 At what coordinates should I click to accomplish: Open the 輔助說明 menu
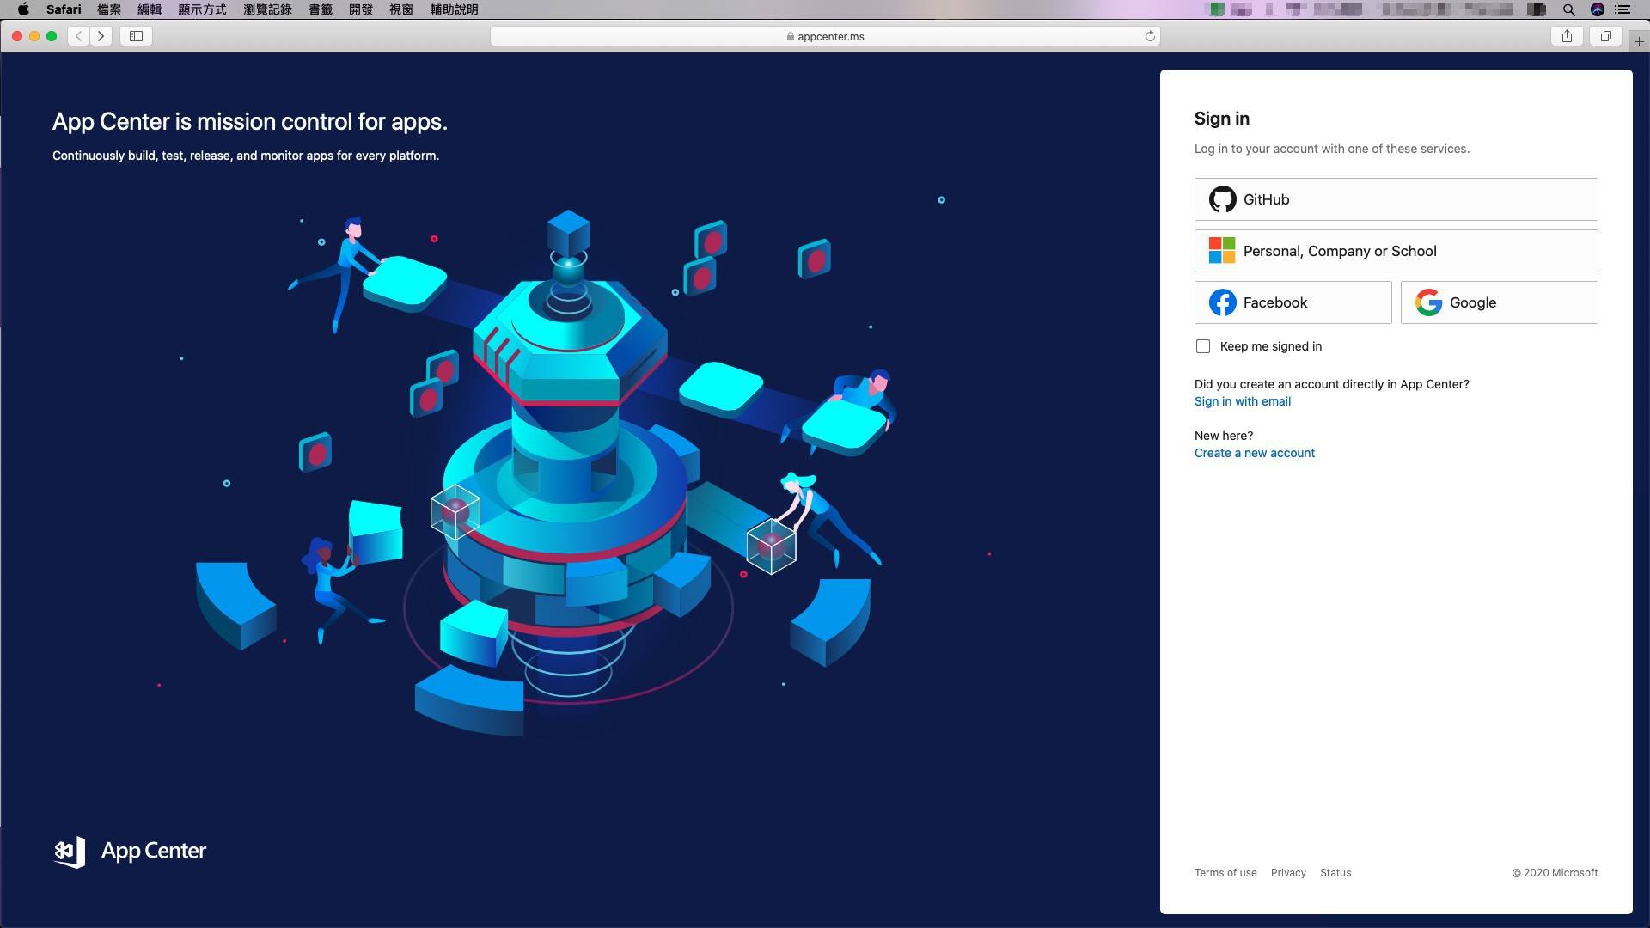tap(454, 9)
